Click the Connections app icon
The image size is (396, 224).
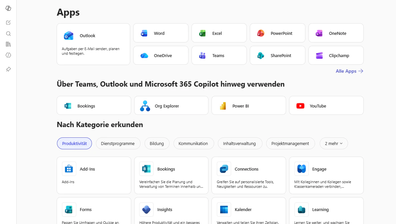pos(224,169)
